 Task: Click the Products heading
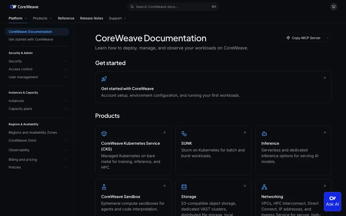107,116
